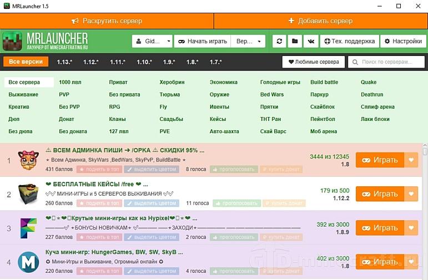
Task: Select the Херобрин category
Action: 172,83
